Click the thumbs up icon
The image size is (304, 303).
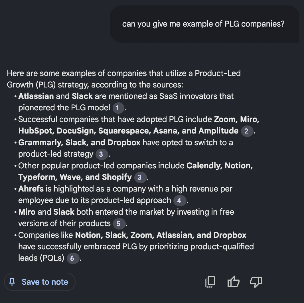tap(233, 282)
